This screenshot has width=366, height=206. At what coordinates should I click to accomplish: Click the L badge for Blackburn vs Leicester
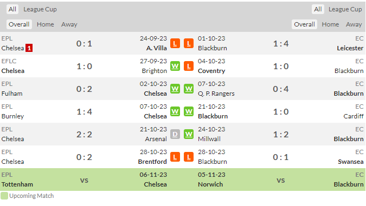[x=189, y=44]
